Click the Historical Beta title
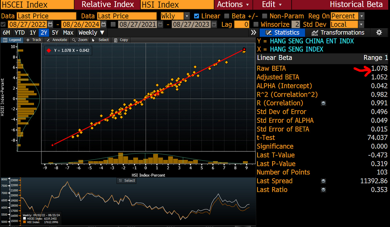The width and height of the screenshot is (390, 227). tap(356, 5)
